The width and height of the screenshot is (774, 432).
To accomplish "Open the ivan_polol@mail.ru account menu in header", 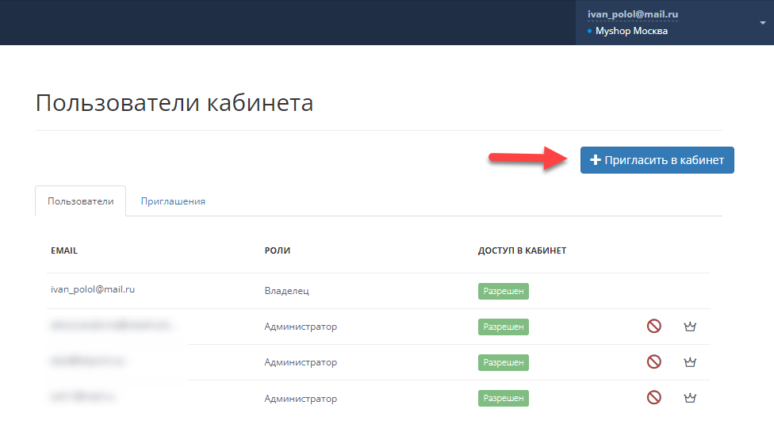I will (632, 14).
